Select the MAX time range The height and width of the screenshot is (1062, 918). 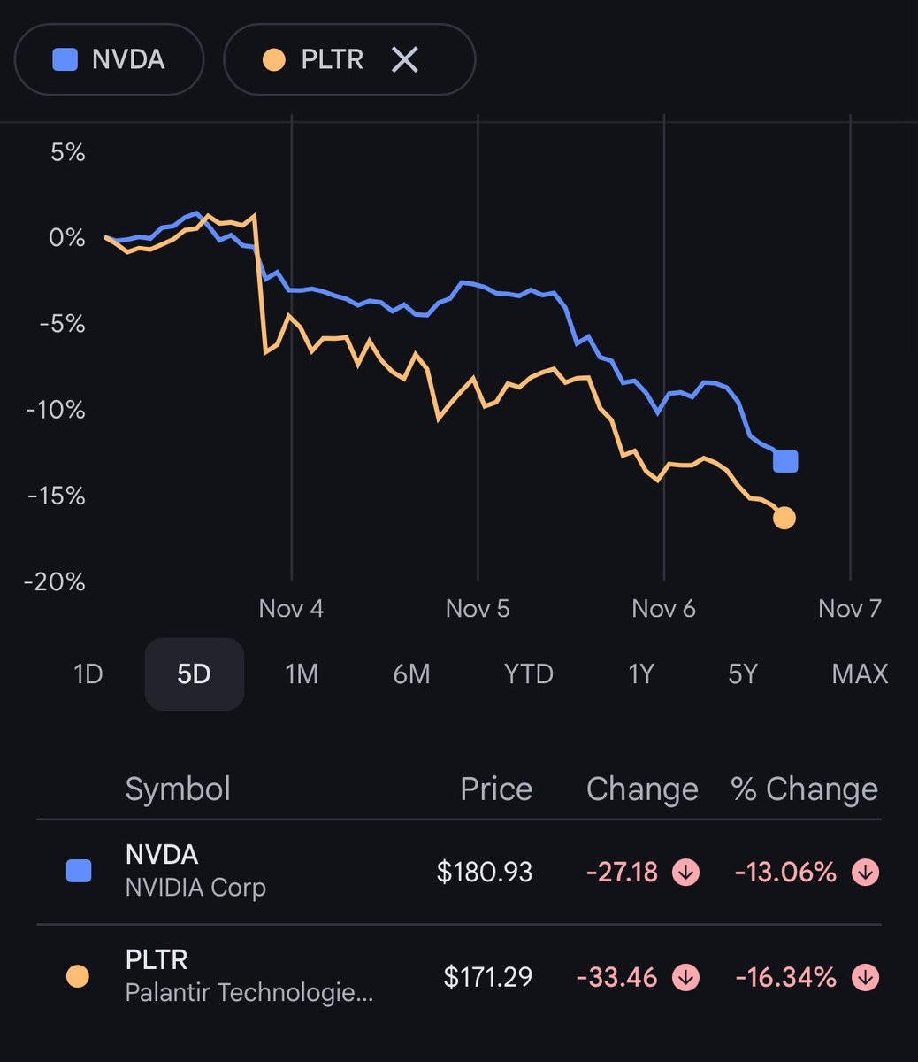click(x=859, y=674)
